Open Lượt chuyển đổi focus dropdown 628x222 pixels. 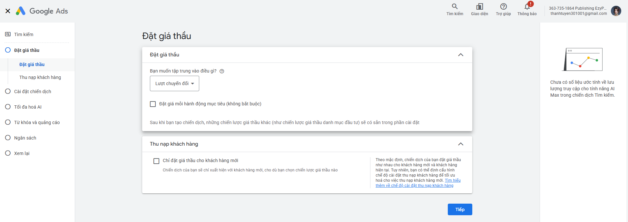[174, 83]
